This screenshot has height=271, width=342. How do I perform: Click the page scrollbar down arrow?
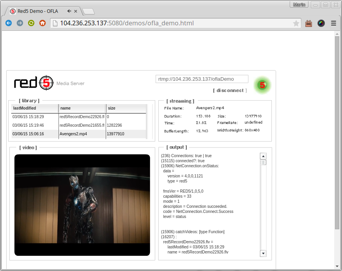click(337, 266)
